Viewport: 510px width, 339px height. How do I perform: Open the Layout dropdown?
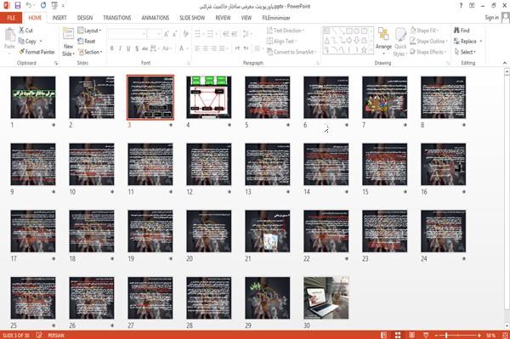point(89,31)
